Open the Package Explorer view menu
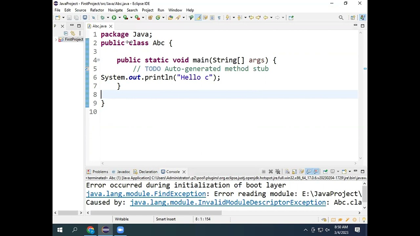420x236 pixels. tap(80, 33)
